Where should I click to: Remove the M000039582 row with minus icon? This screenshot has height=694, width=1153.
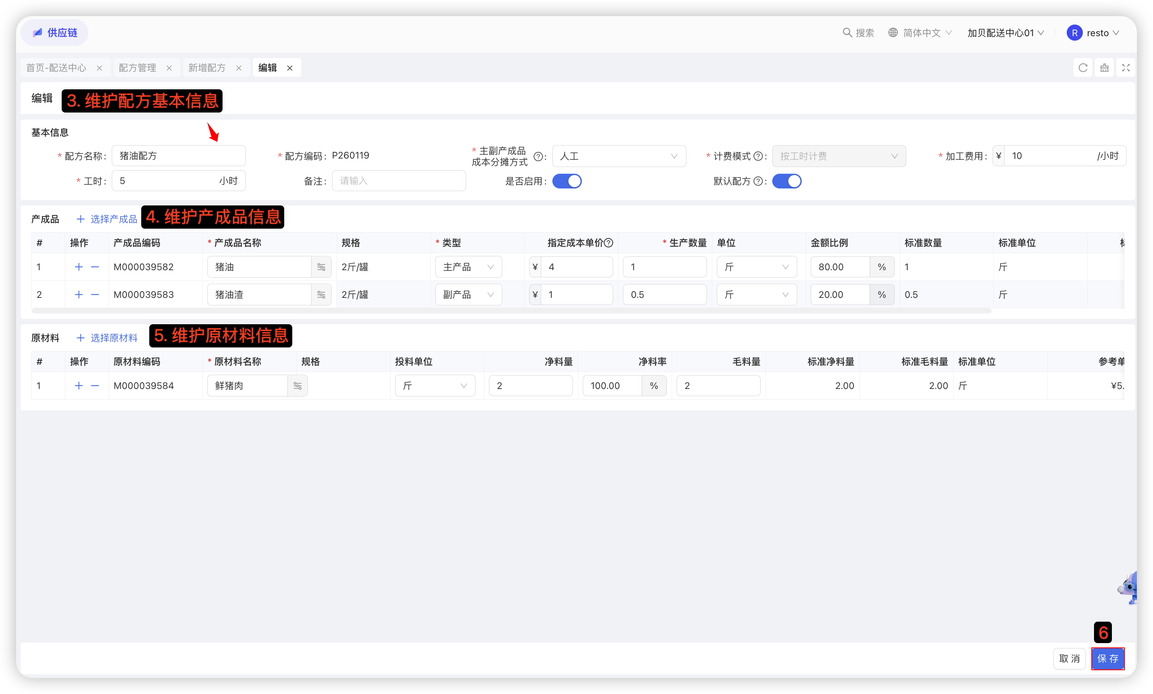[95, 267]
